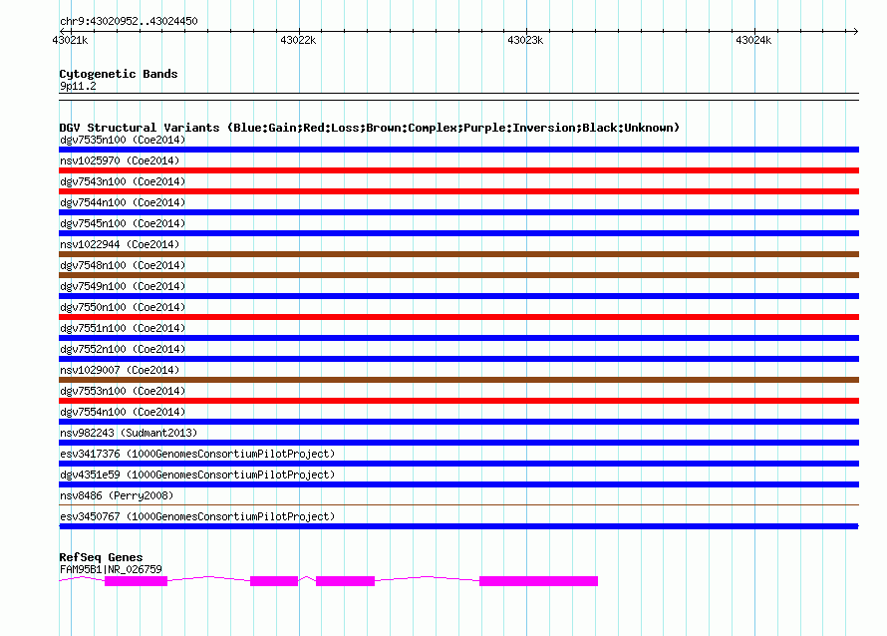Select the nsv1025970 red loss variant bar
The width and height of the screenshot is (887, 636).
(x=458, y=170)
